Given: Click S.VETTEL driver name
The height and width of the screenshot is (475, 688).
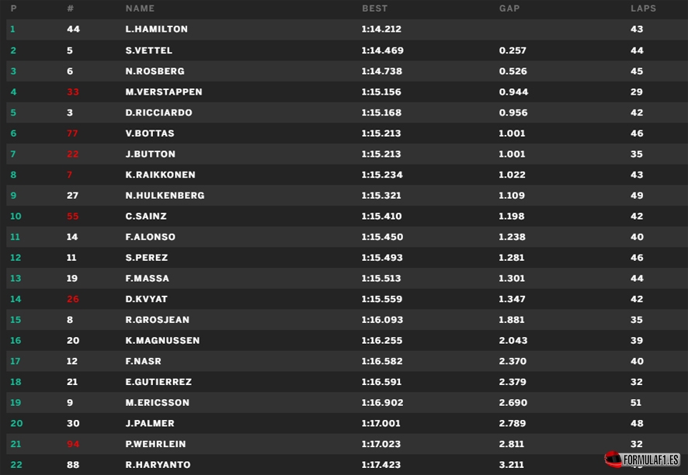Looking at the screenshot, I should point(149,50).
